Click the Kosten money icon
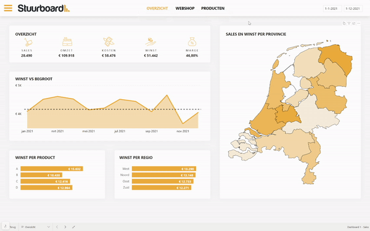The image size is (370, 231). click(109, 42)
